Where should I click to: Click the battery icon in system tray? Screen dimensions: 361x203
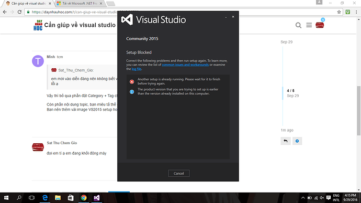[310, 198]
